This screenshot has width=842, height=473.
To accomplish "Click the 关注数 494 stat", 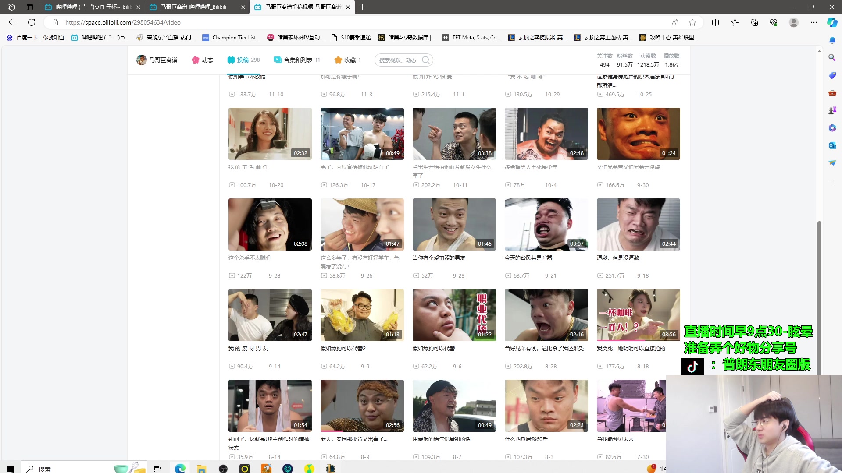I will coord(604,60).
